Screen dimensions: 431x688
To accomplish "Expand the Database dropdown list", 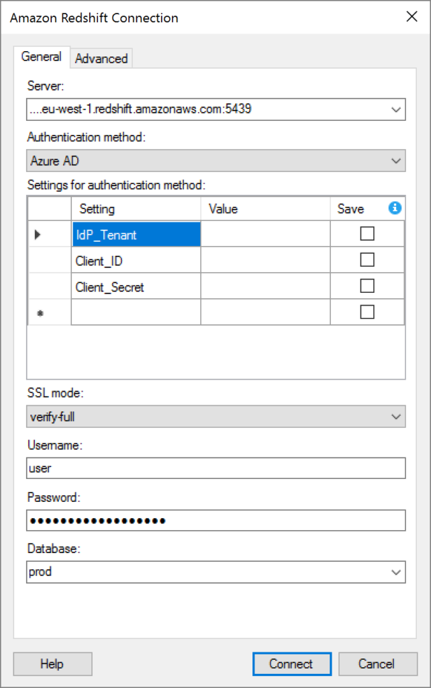I will [396, 572].
